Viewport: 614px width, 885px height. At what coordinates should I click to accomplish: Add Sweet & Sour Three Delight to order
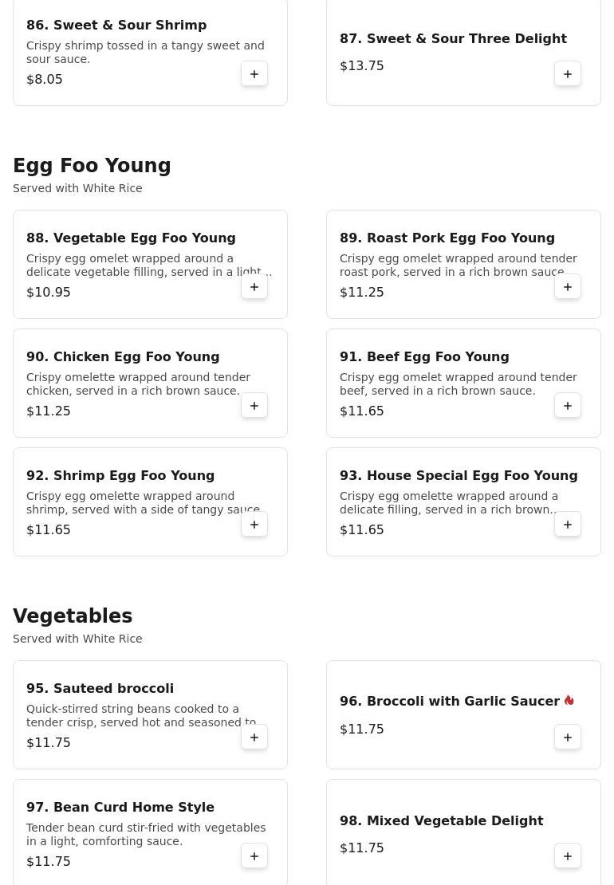[568, 74]
